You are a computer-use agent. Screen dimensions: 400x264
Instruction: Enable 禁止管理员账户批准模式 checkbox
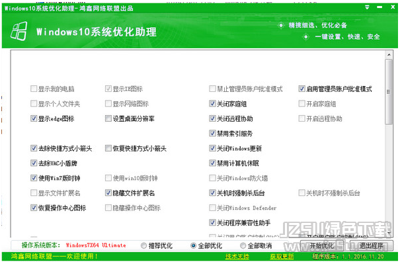pos(212,89)
